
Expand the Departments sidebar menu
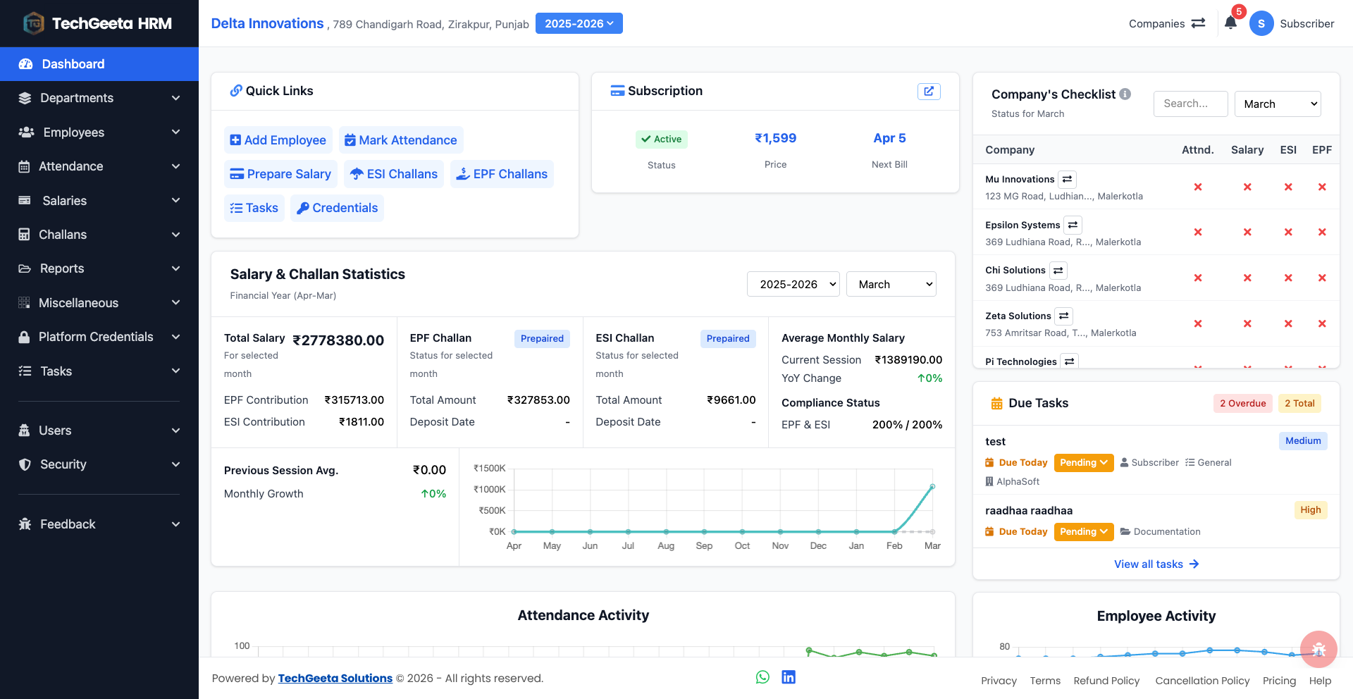click(x=99, y=98)
